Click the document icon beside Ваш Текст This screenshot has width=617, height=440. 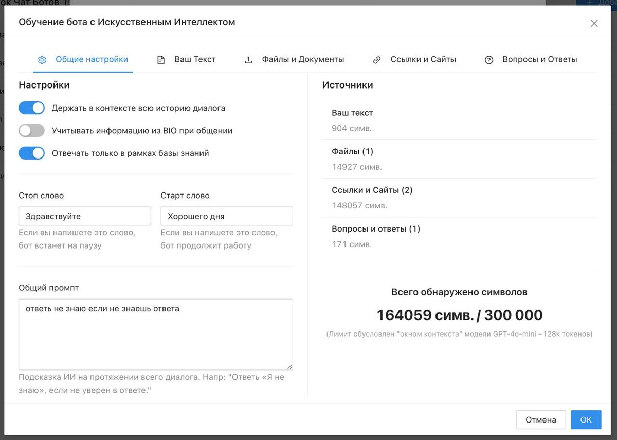[x=161, y=60]
